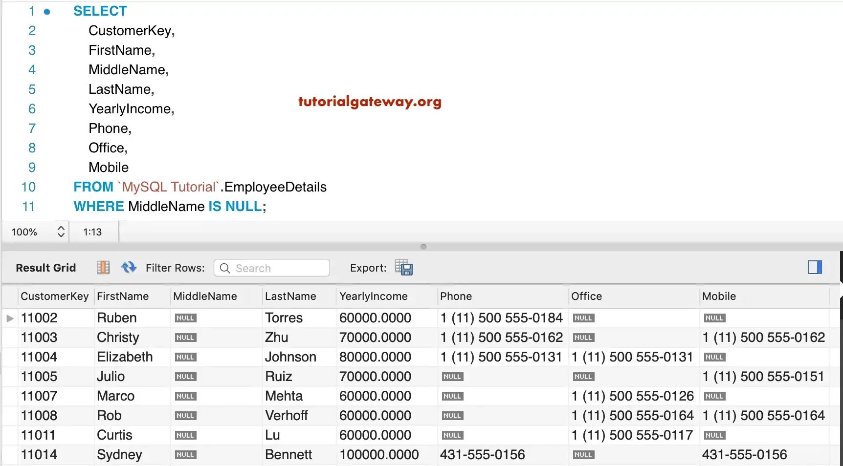The width and height of the screenshot is (843, 466).
Task: Select the MiddleName column header
Action: (x=204, y=296)
